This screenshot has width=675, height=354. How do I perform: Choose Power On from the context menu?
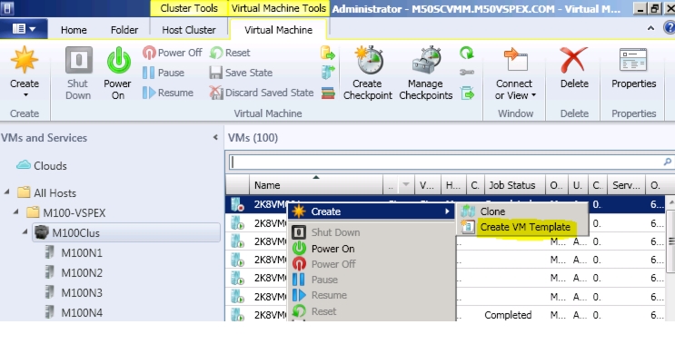coord(333,249)
